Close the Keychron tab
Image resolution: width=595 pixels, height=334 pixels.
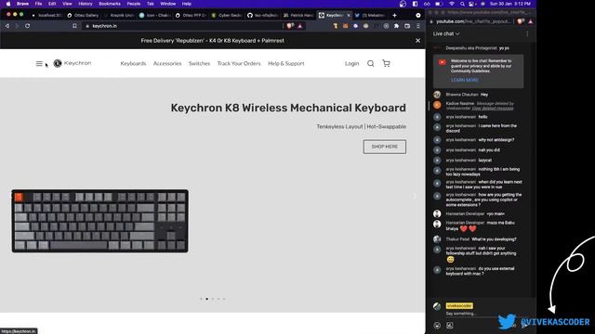pos(349,15)
